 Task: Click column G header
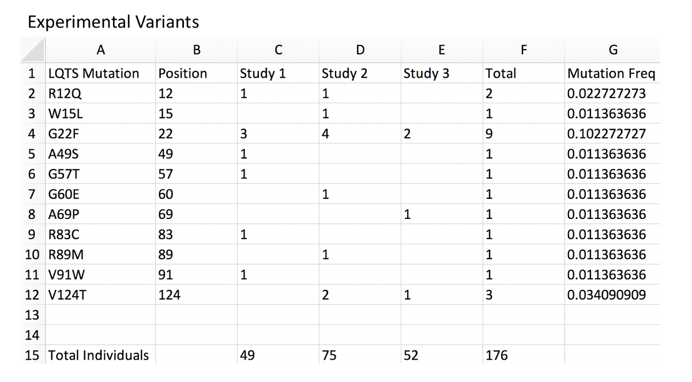coord(612,50)
